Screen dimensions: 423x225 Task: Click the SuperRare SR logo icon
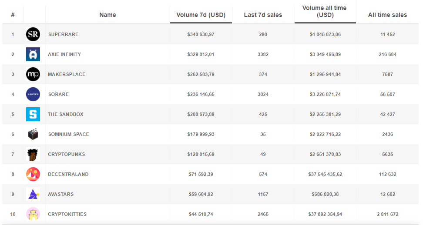pyautogui.click(x=33, y=34)
